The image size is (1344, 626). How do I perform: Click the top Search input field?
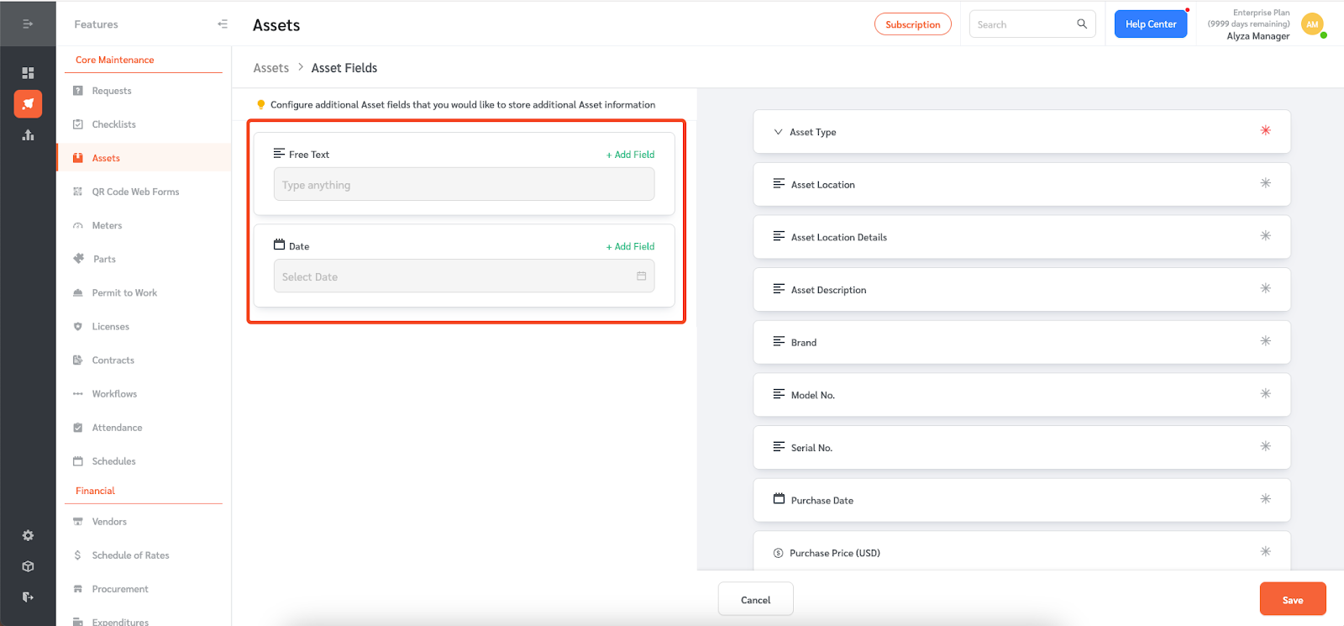click(1032, 24)
